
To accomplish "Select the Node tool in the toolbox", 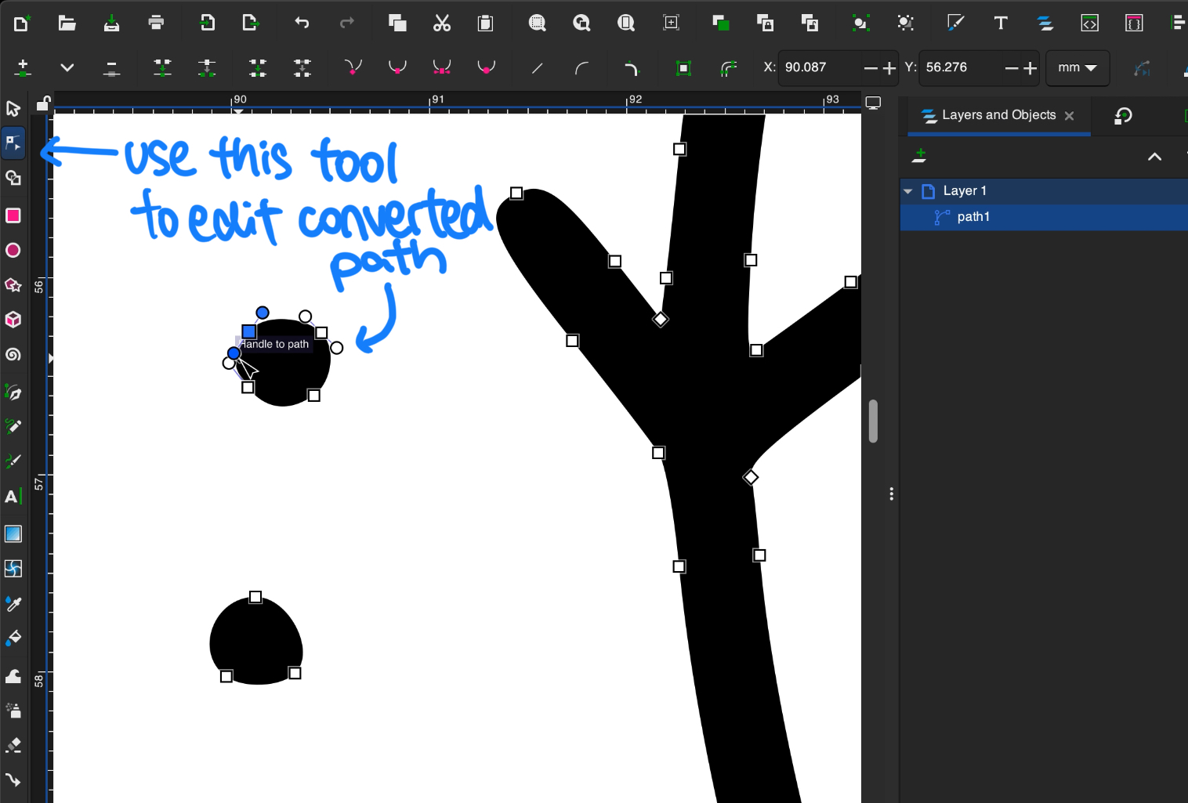I will (x=13, y=143).
